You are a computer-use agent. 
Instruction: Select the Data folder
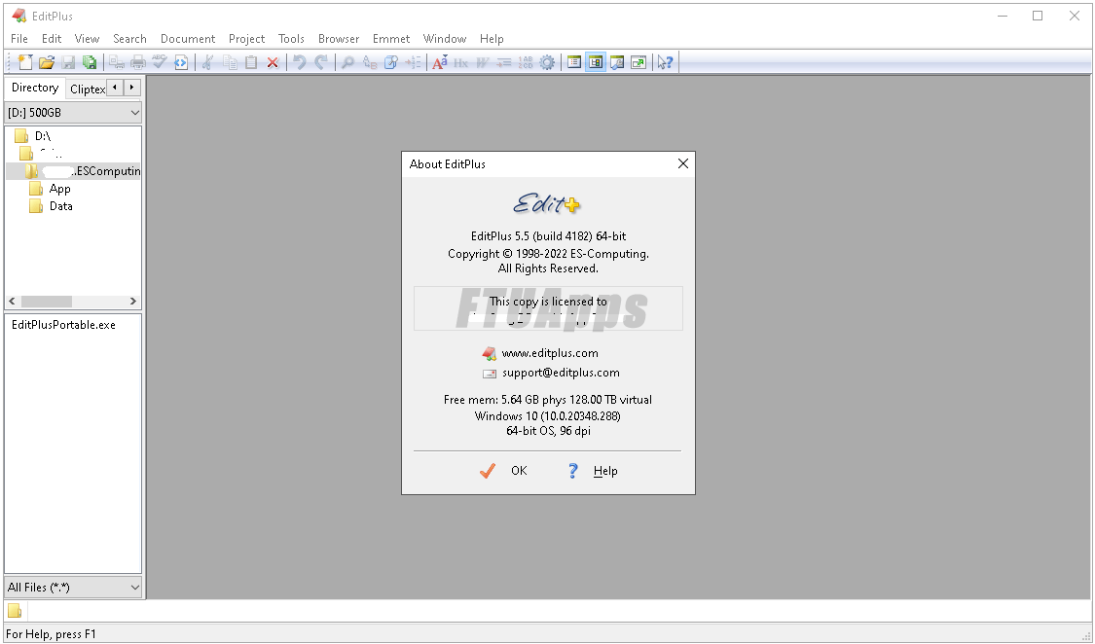(60, 206)
